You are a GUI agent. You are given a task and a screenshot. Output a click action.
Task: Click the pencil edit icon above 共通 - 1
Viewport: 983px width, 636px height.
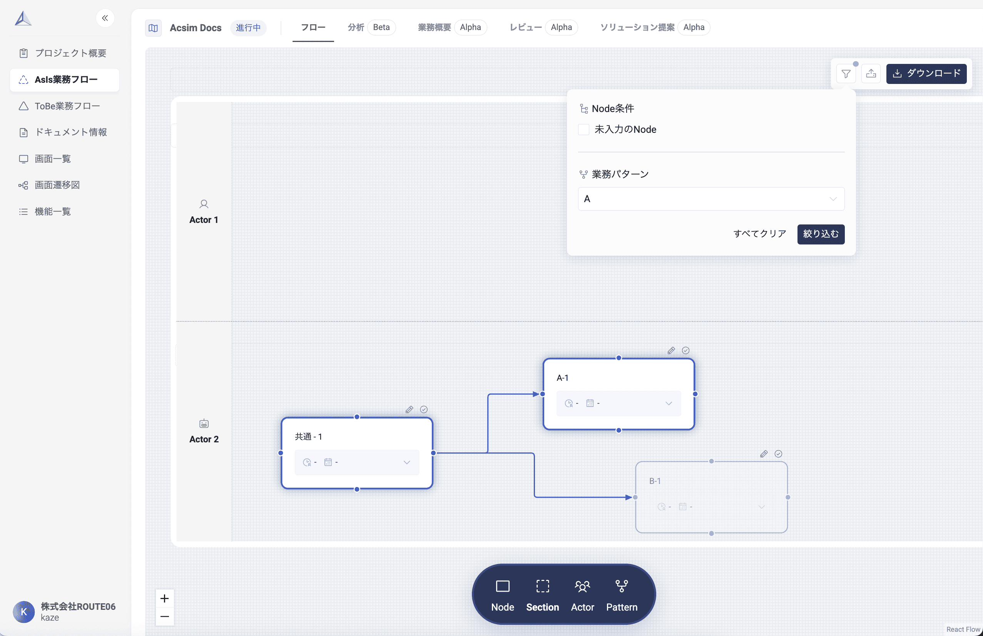click(x=409, y=410)
